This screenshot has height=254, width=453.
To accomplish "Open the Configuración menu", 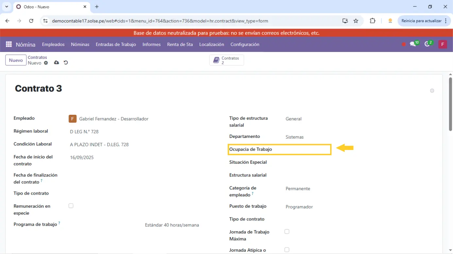I will tap(244, 44).
